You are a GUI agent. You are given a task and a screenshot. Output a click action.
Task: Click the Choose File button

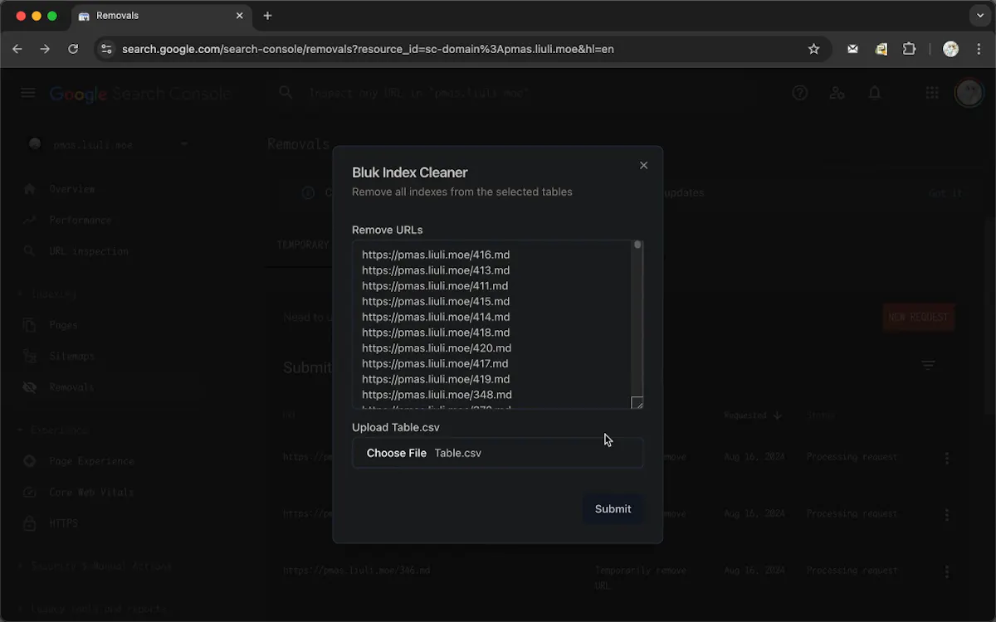point(397,453)
